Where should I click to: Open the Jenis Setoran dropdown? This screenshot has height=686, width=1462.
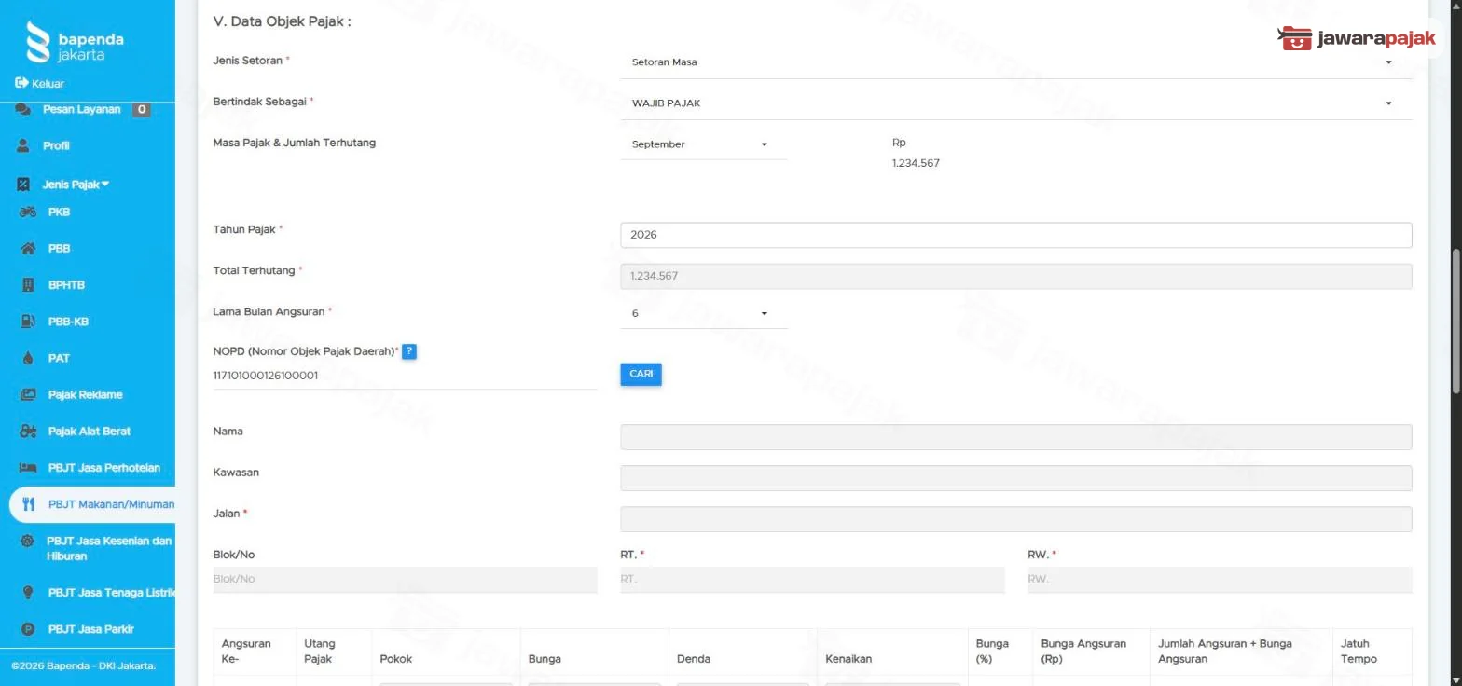pyautogui.click(x=1015, y=62)
